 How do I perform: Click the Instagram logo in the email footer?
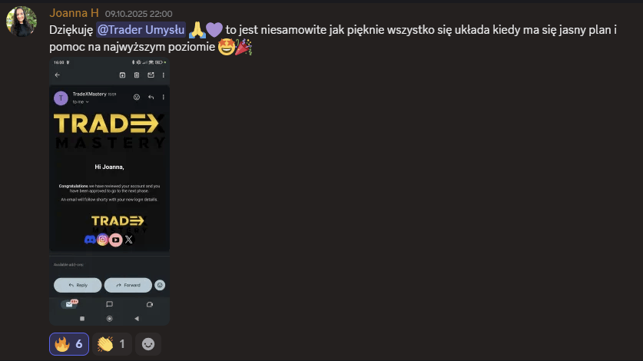pos(102,240)
